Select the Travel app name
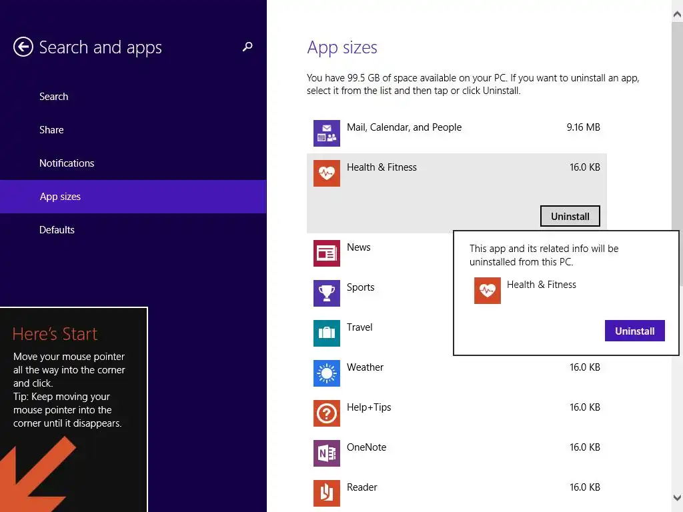Image resolution: width=683 pixels, height=512 pixels. pyautogui.click(x=360, y=327)
